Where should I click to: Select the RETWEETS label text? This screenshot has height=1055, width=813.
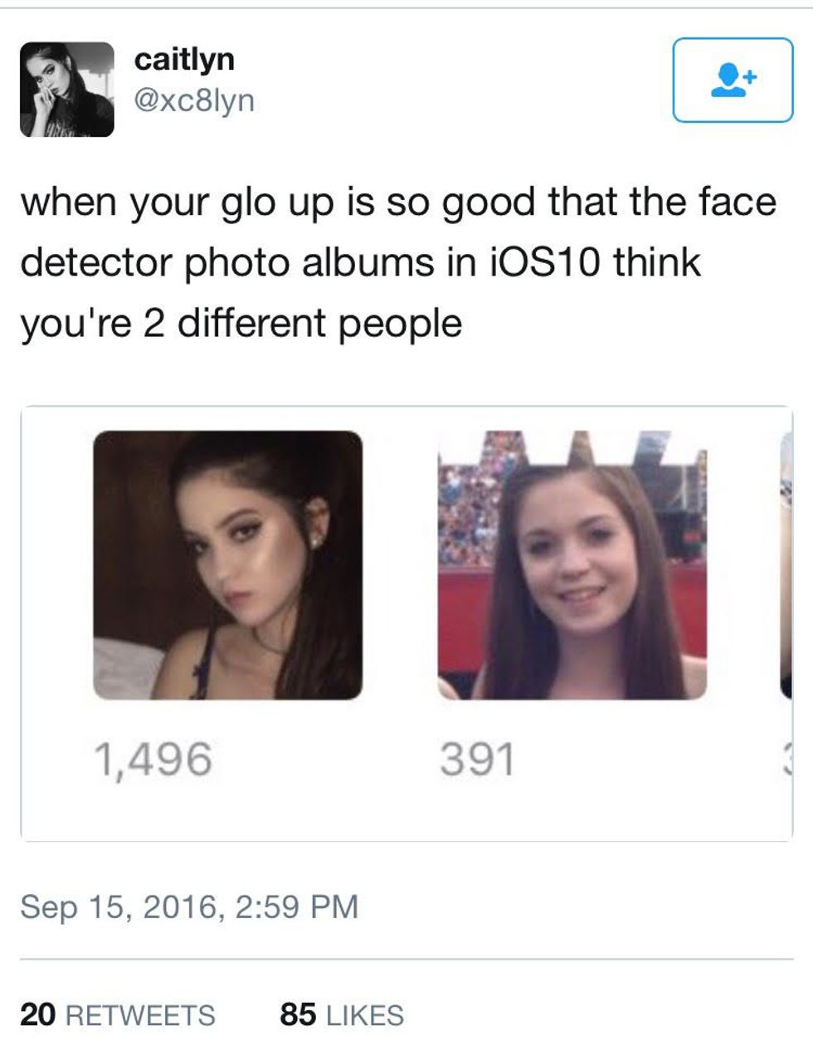click(139, 1015)
